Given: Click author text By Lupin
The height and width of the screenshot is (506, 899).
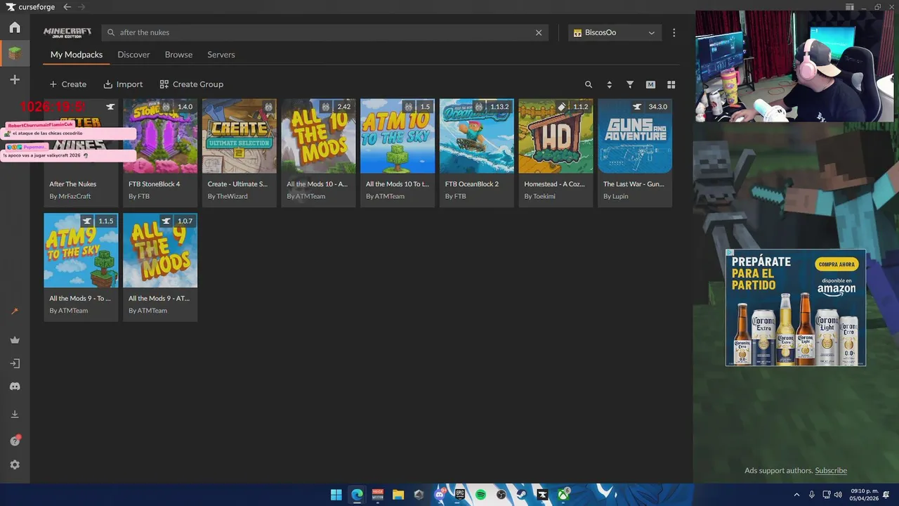Looking at the screenshot, I should point(616,196).
